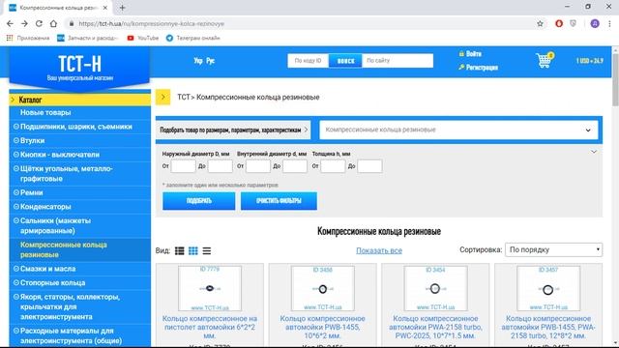Open Chrome's three-dot menu
The width and height of the screenshot is (619, 348).
pos(609,23)
